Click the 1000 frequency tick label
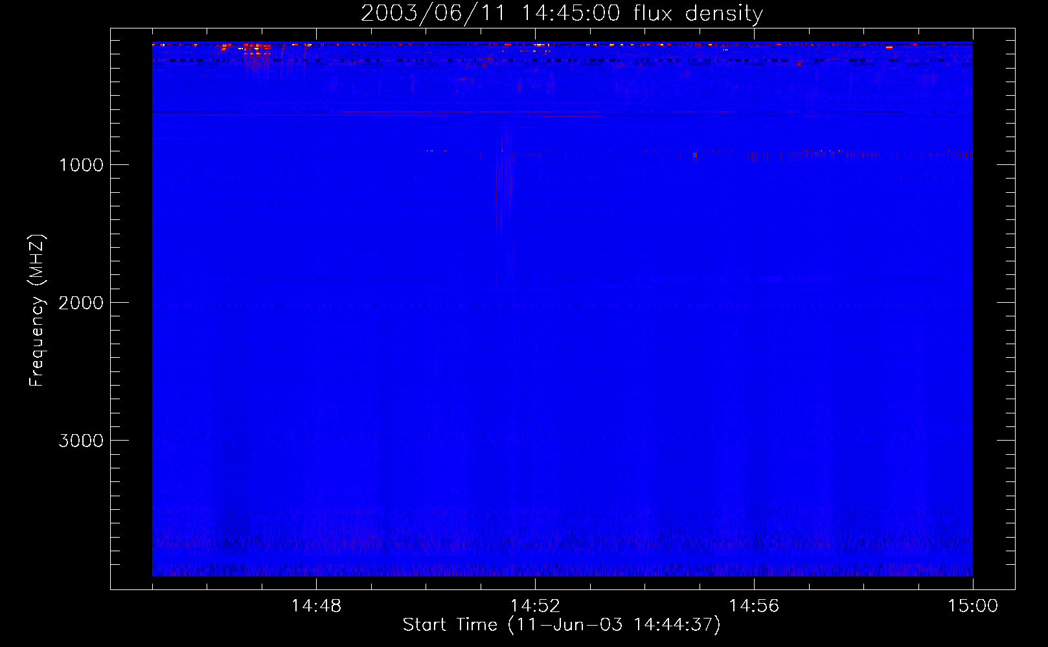The height and width of the screenshot is (647, 1048). pos(81,165)
